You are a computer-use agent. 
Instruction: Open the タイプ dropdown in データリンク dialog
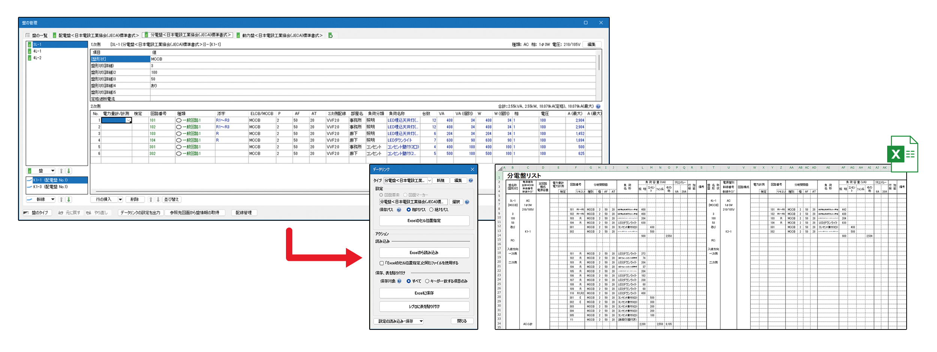430,181
